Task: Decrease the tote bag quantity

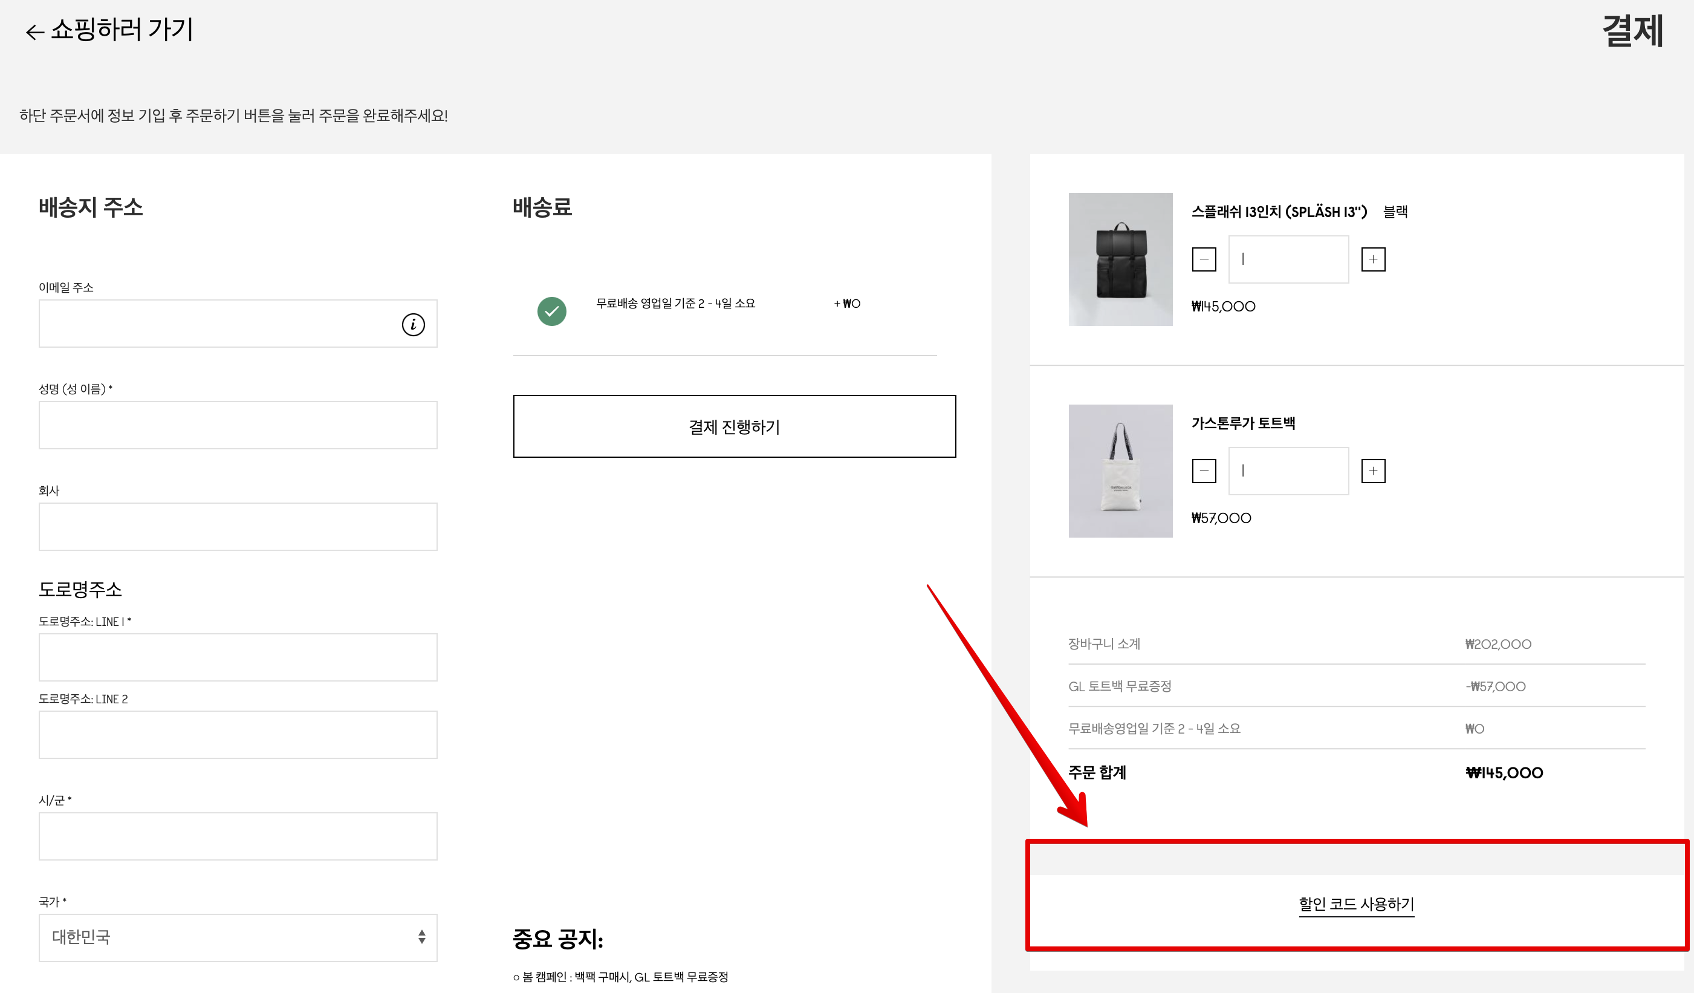Action: (1203, 471)
